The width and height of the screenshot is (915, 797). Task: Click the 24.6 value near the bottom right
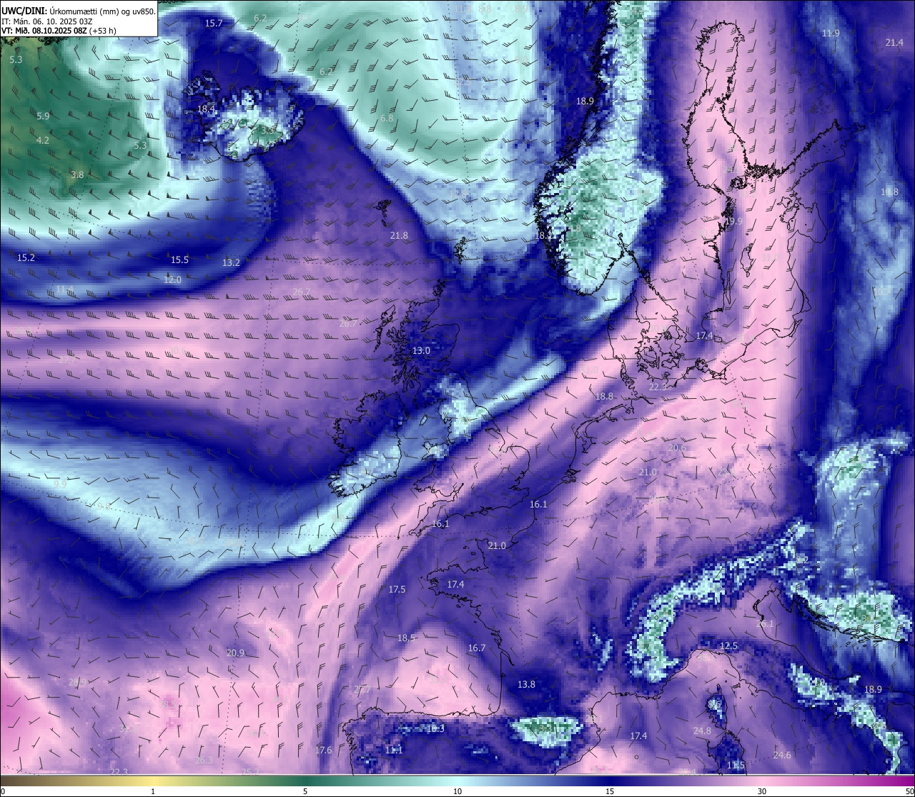click(x=782, y=756)
